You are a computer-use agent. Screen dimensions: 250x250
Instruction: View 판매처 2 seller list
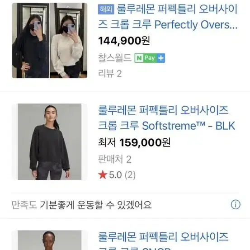tap(115, 159)
